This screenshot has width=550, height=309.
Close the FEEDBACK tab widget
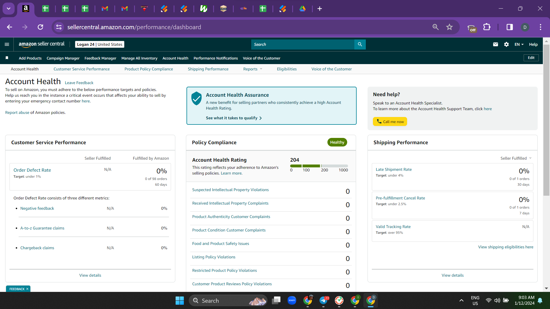27,289
